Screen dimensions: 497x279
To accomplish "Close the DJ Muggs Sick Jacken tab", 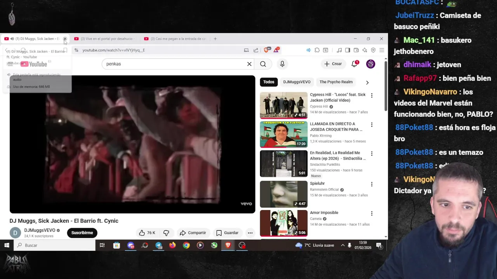I will 65,39.
